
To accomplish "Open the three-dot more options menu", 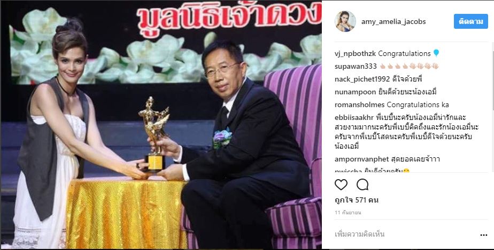I will [484, 235].
